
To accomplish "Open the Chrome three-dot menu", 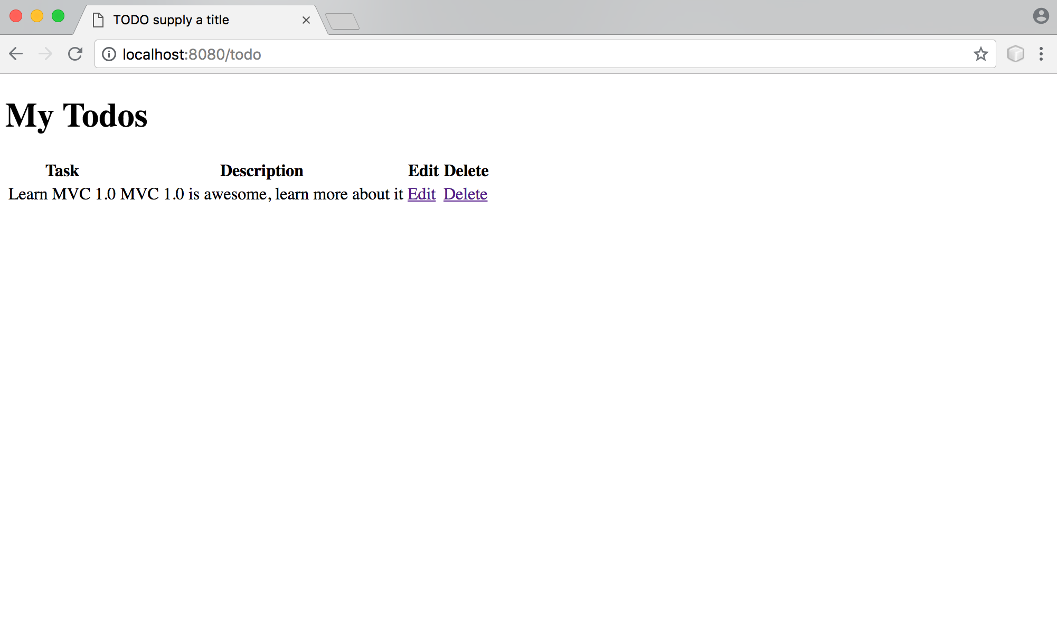I will (1041, 54).
